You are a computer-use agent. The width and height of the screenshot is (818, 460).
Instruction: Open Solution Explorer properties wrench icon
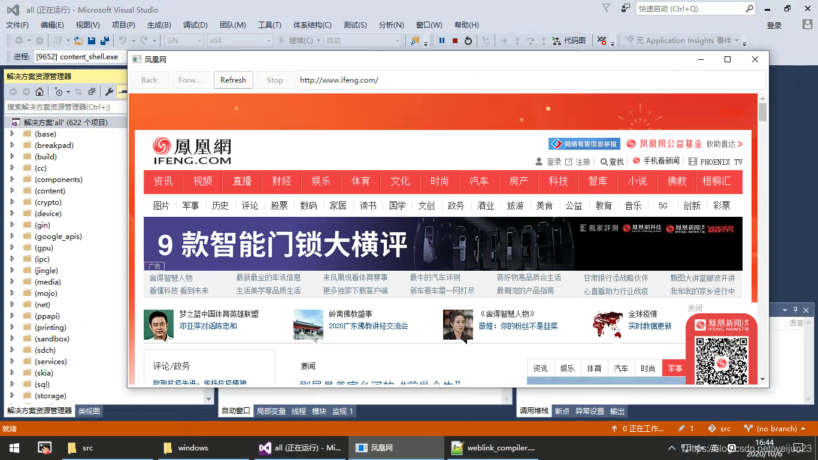point(109,92)
